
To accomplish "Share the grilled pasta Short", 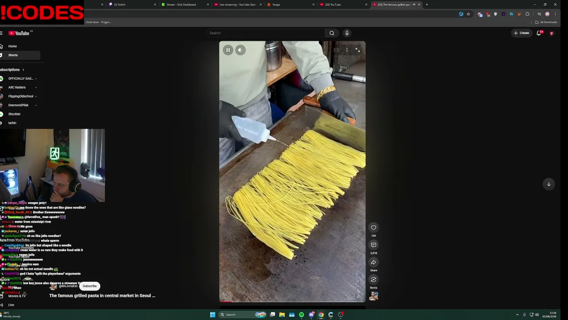I will pyautogui.click(x=374, y=262).
